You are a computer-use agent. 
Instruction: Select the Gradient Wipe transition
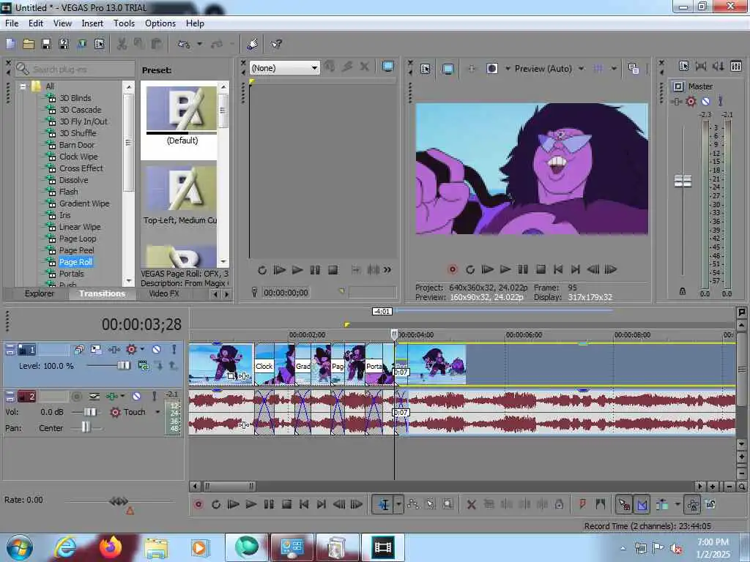point(84,203)
